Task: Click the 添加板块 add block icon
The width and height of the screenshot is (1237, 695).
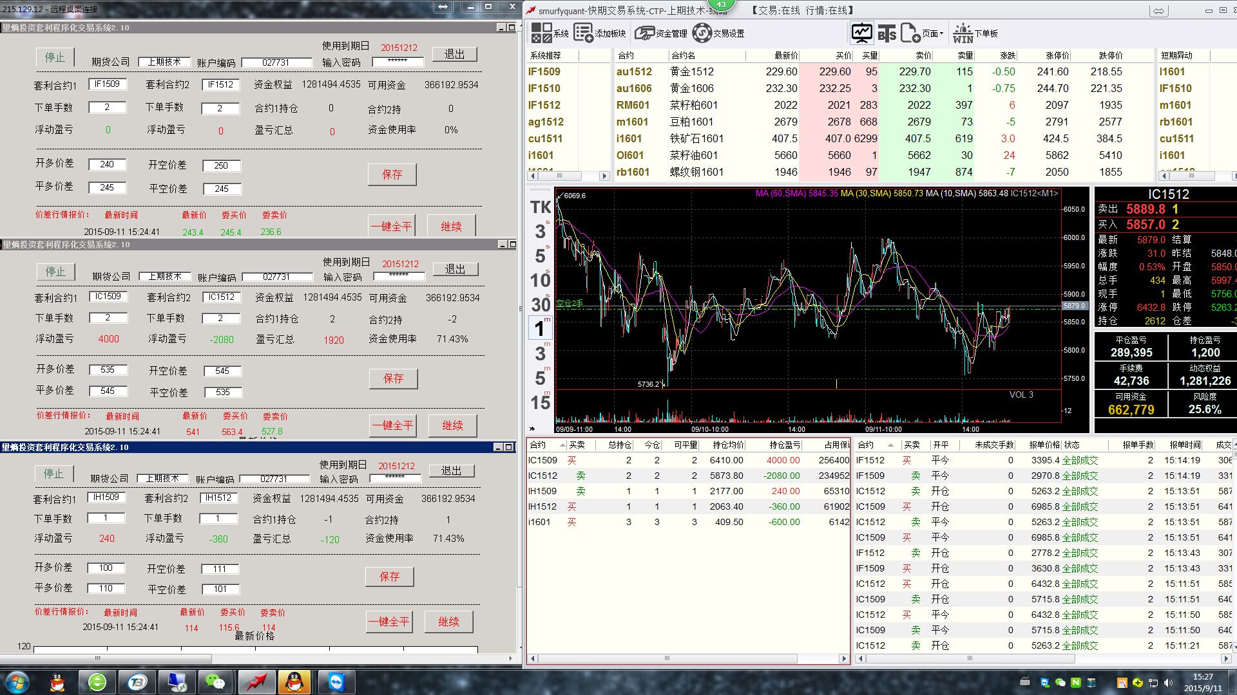Action: (584, 33)
